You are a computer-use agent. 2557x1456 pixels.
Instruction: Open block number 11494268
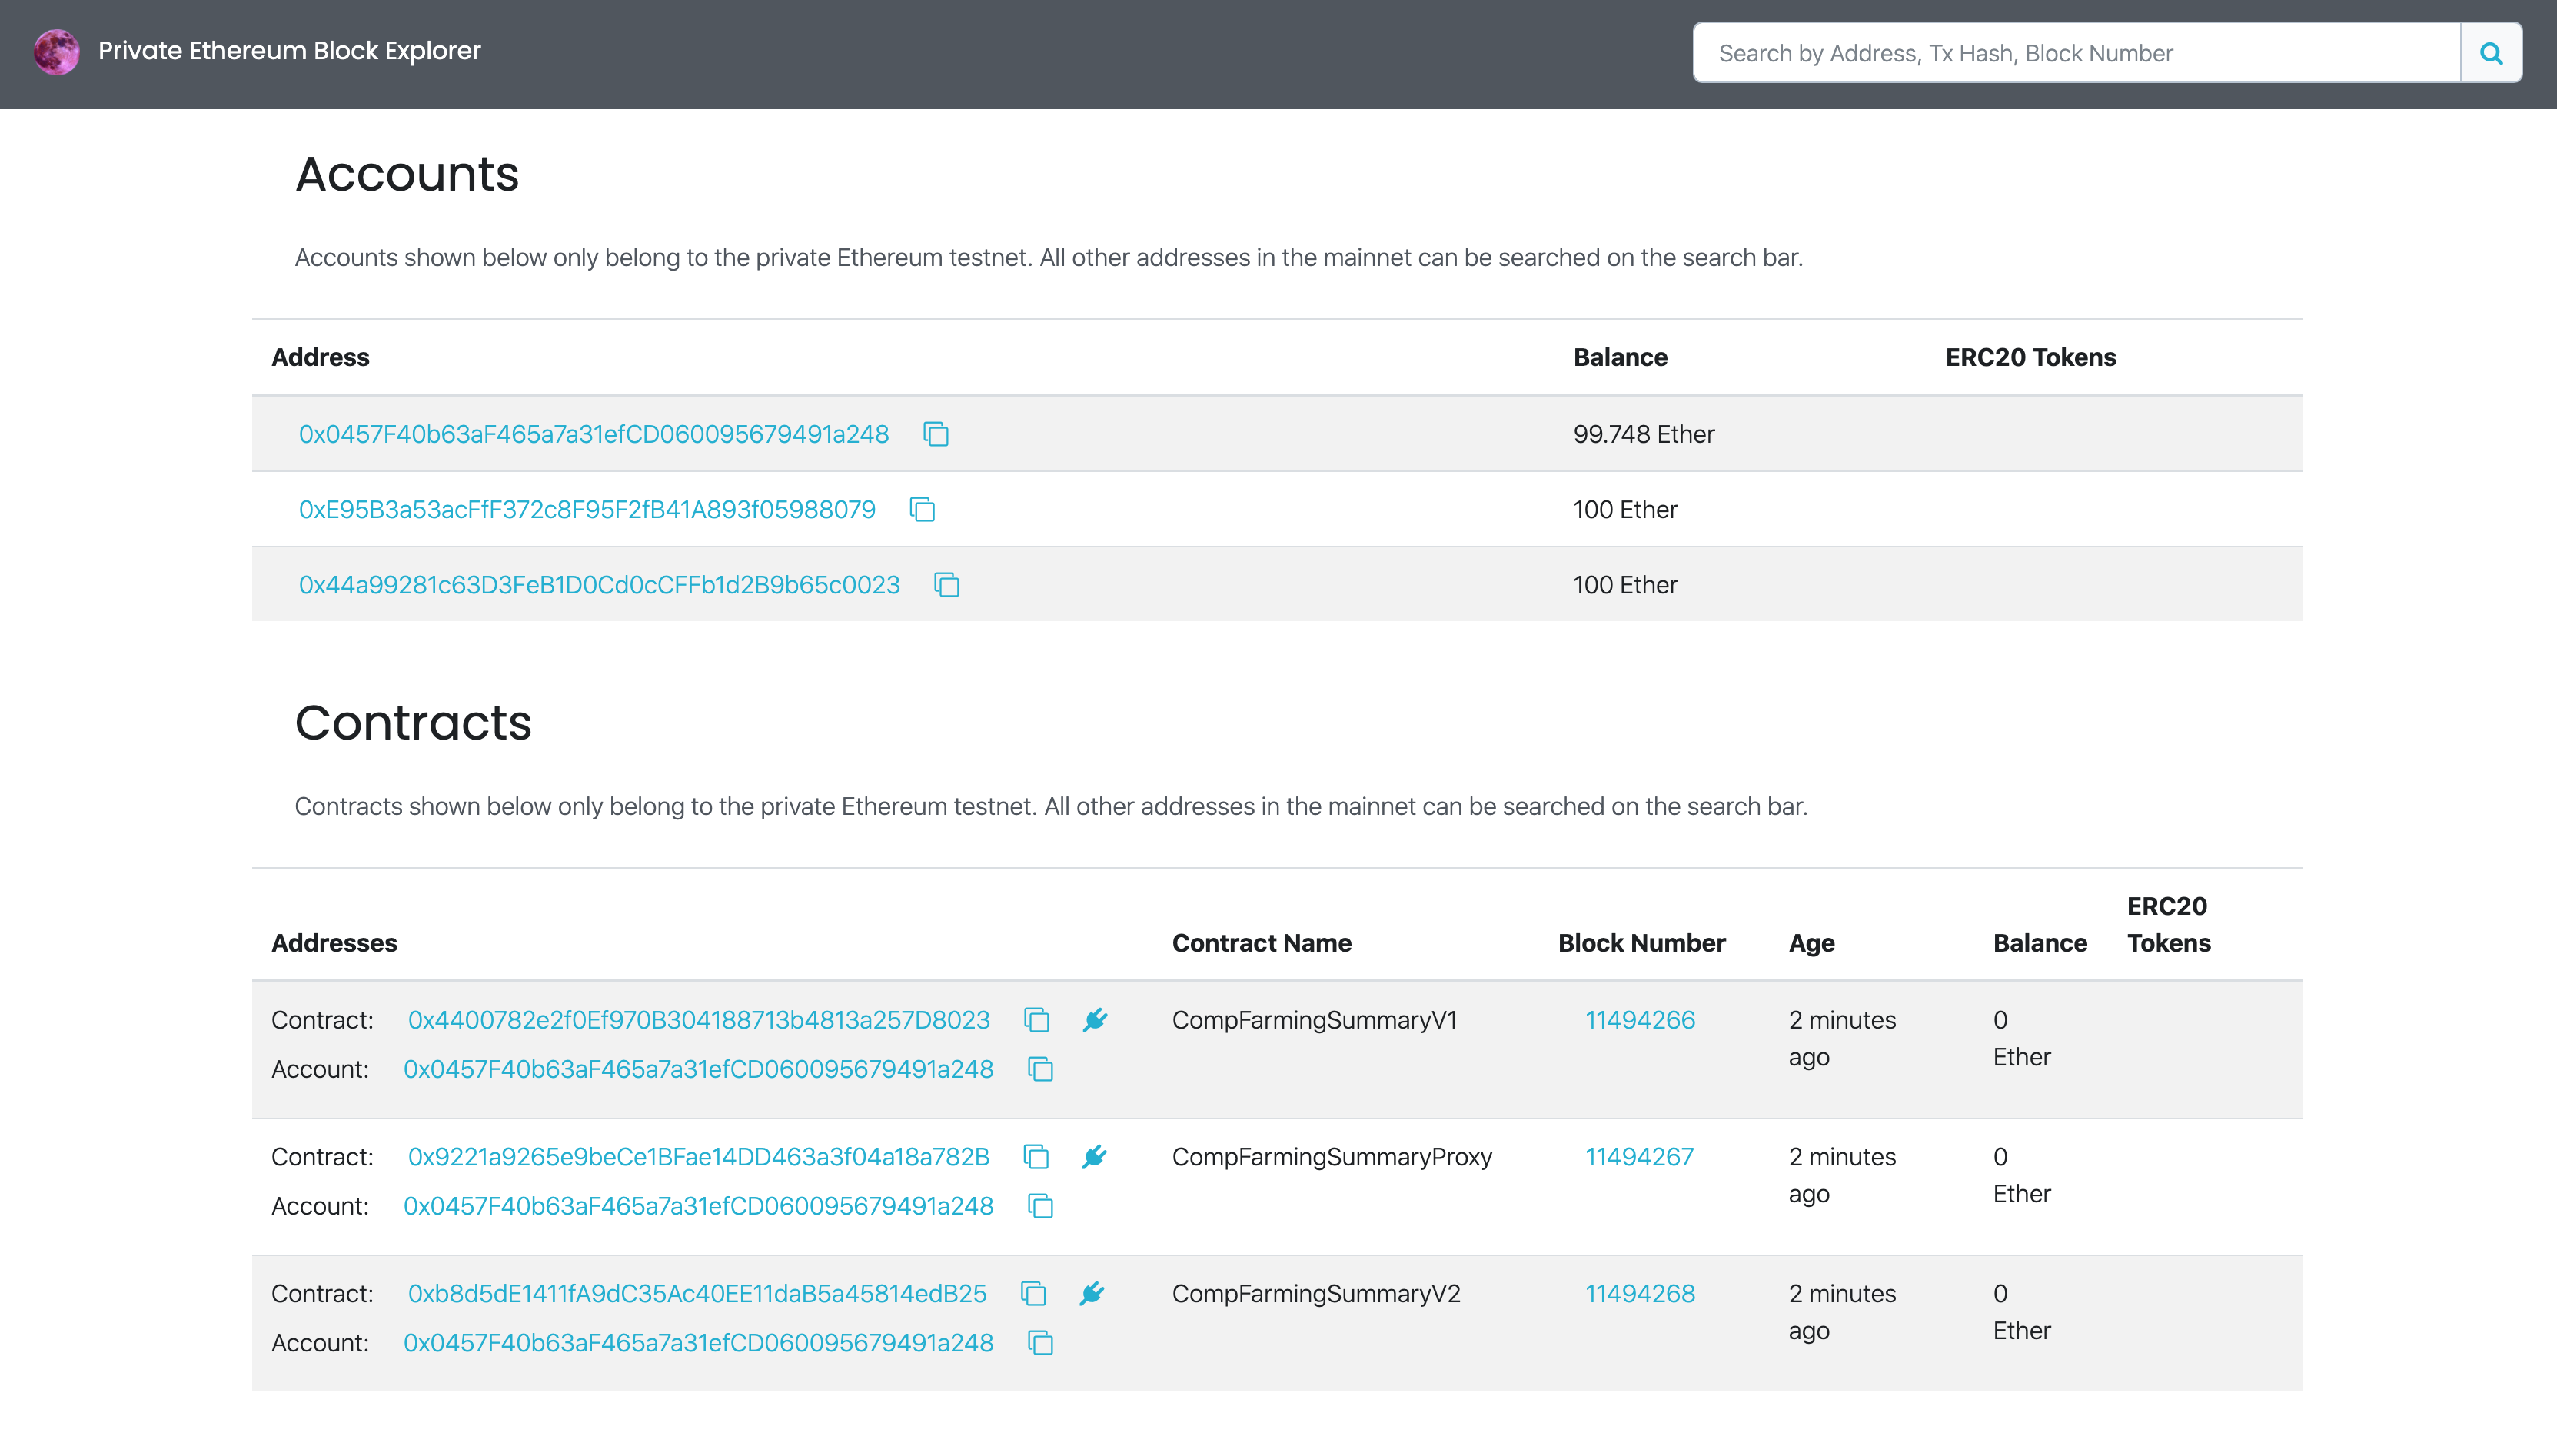[x=1639, y=1294]
